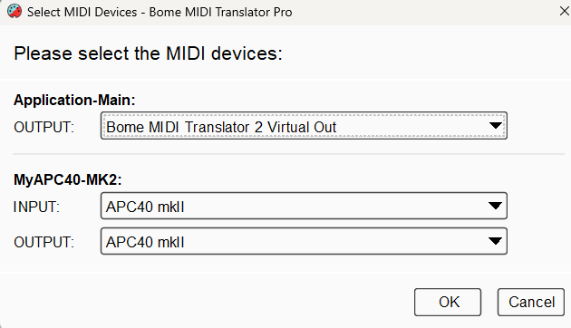Click the OUTPUT label under Application-Main
The height and width of the screenshot is (328, 571).
coord(44,128)
